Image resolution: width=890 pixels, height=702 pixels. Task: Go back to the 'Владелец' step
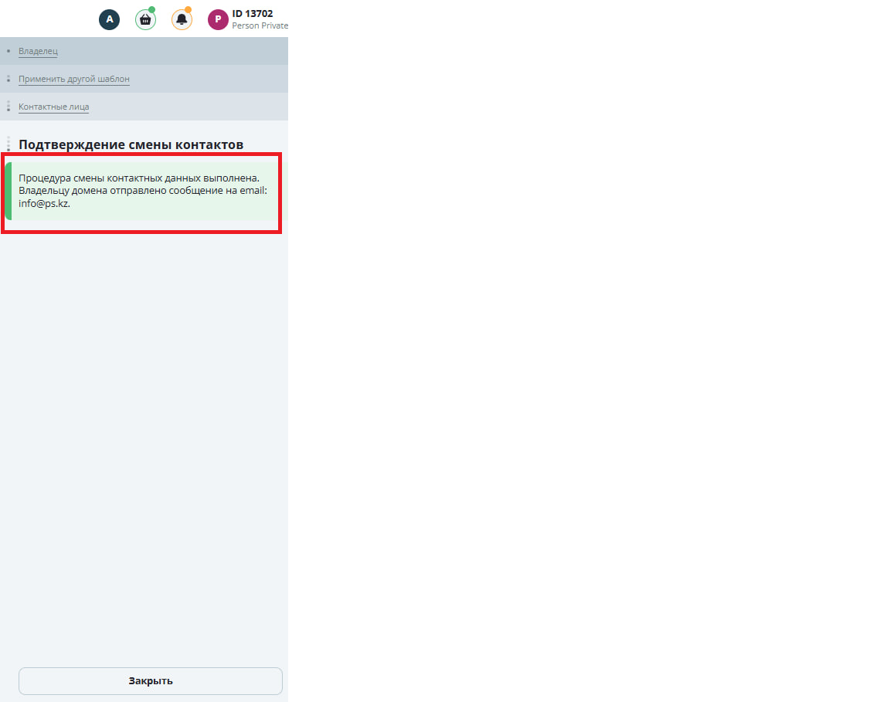(38, 51)
